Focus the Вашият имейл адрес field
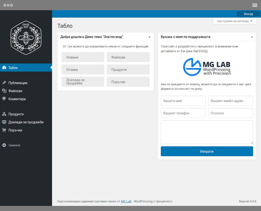 point(230,101)
